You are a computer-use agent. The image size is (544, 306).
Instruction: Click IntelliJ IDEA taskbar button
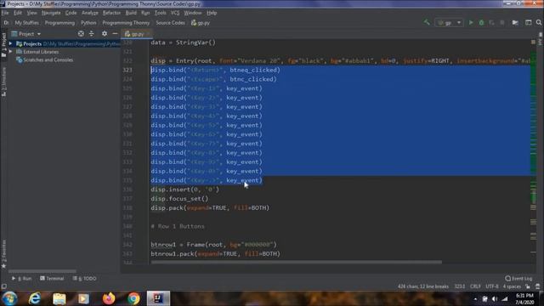coord(158,298)
